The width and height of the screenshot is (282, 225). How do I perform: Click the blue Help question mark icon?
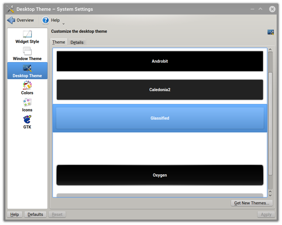click(x=45, y=20)
